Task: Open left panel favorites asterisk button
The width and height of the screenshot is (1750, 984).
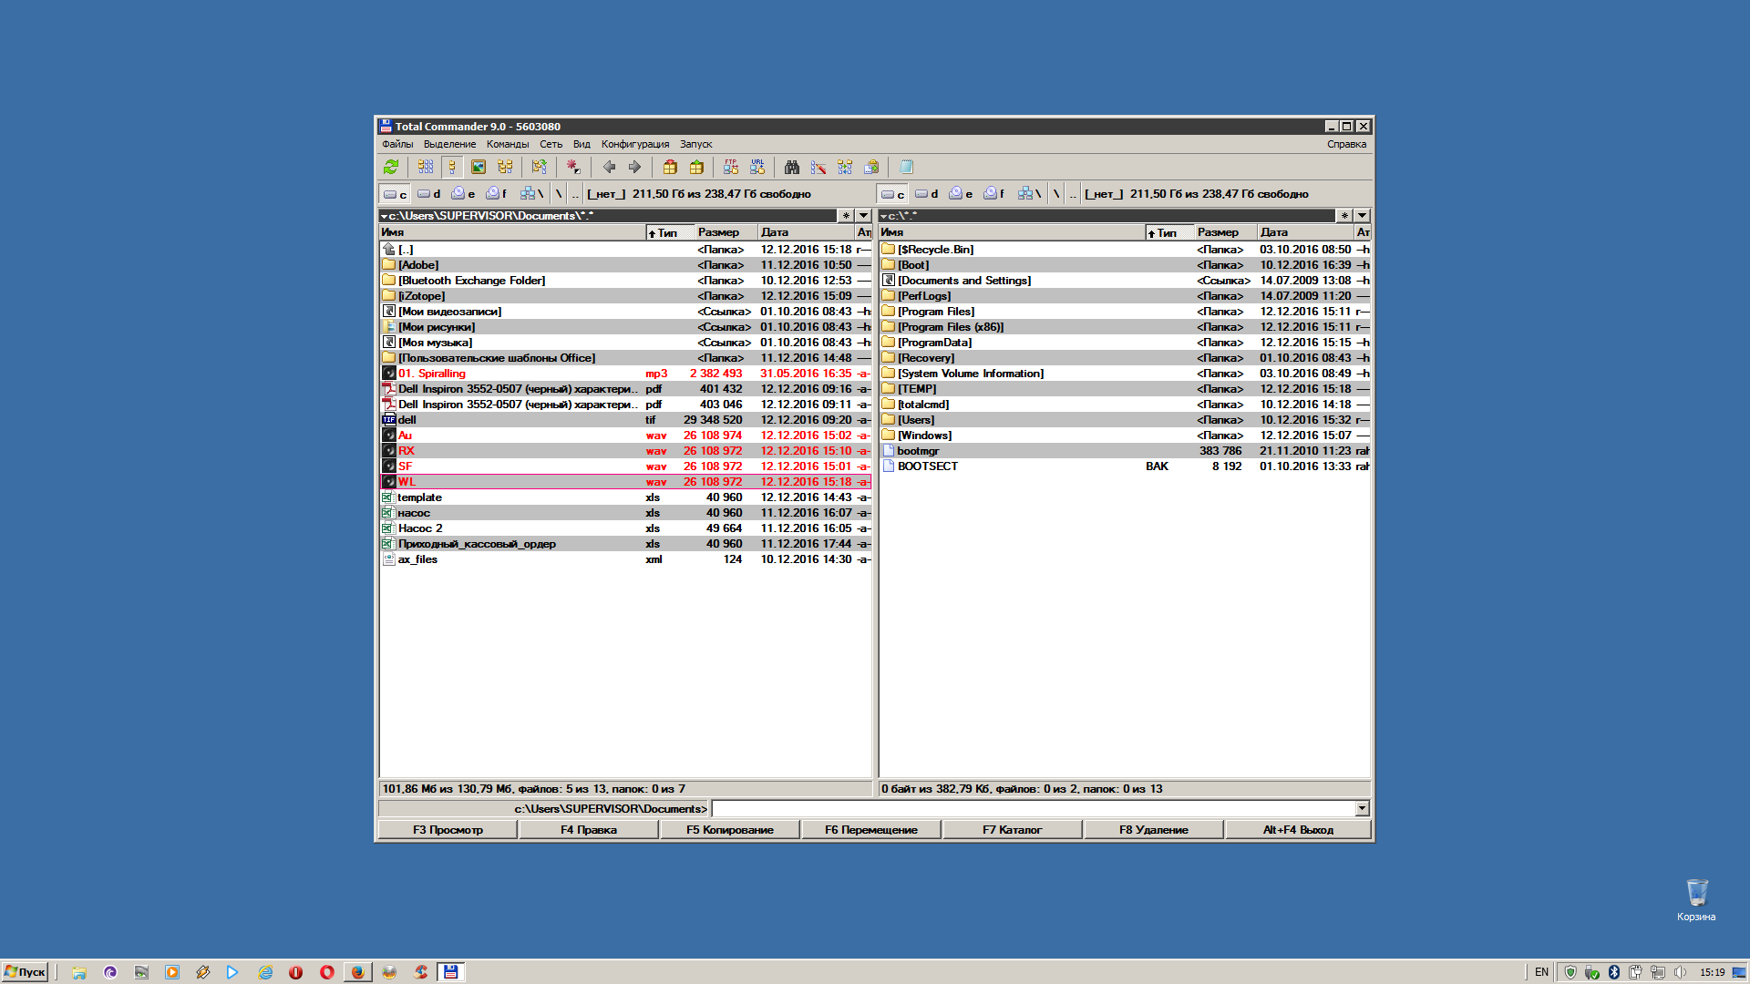Action: (x=846, y=216)
